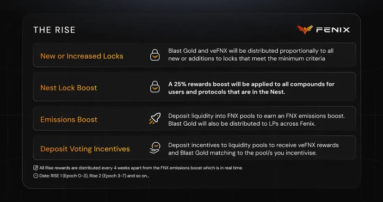
Task: Click the 'Deposit incentives to liquidity pools' description
Action: (x=253, y=149)
